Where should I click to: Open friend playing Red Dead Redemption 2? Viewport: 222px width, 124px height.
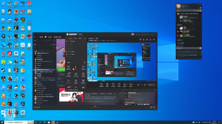pyautogui.click(x=189, y=36)
